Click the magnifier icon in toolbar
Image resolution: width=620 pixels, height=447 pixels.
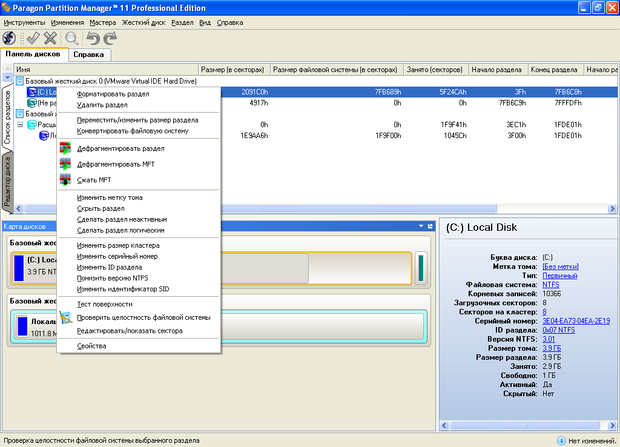72,38
